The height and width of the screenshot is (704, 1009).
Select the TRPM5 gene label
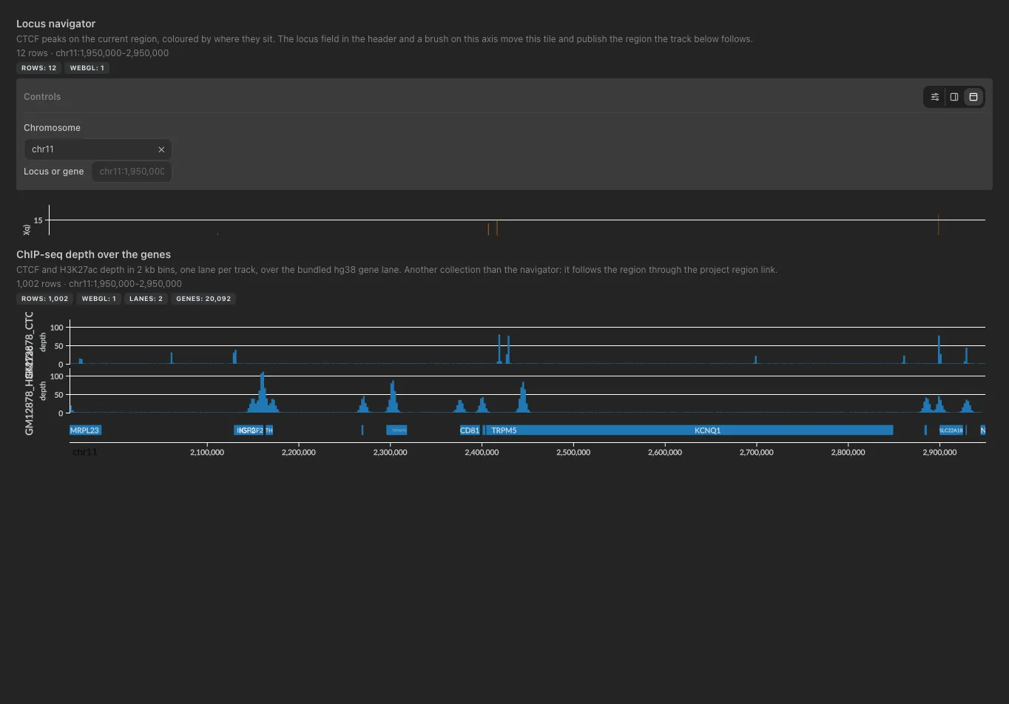pyautogui.click(x=504, y=430)
